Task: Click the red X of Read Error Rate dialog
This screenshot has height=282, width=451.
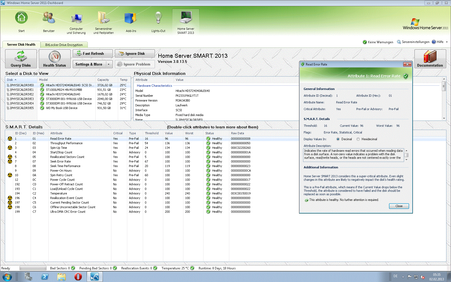Action: coord(407,64)
